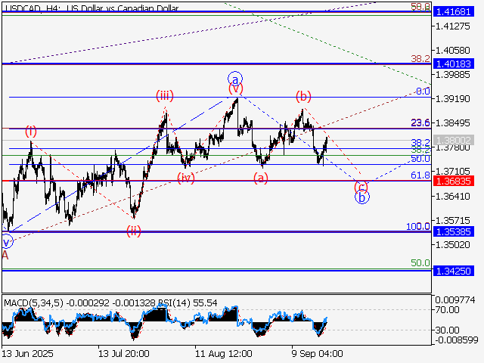Select the red wave (ii) label
Screen dimensions: 484x363
134,230
